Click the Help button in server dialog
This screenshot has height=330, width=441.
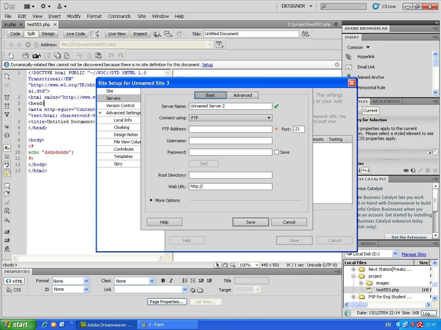164,222
